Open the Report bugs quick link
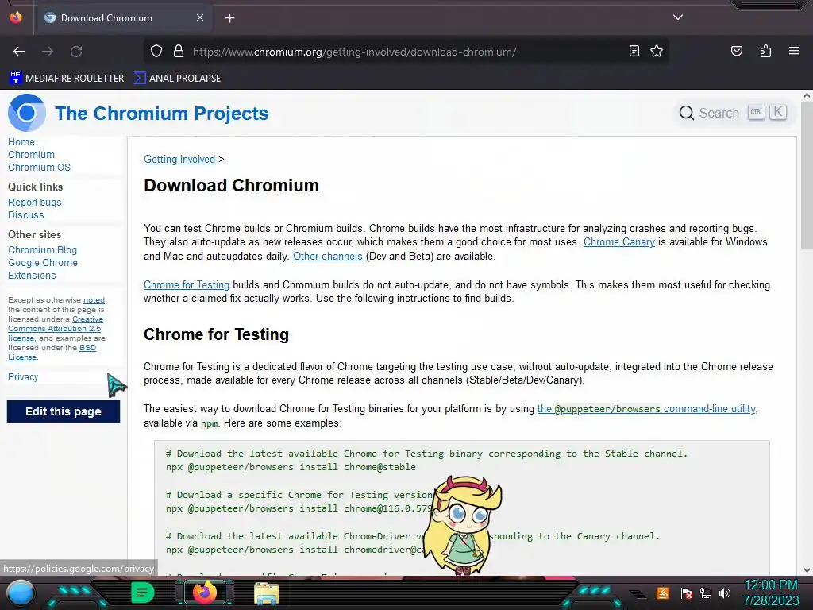Screen dimensions: 813x610 point(35,203)
